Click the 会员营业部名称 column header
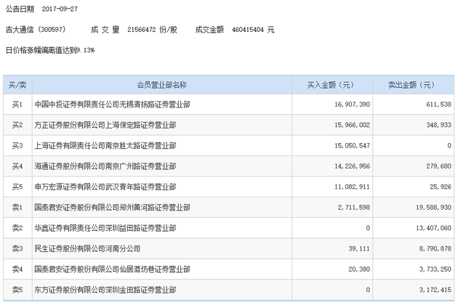458x305 pixels. 161,85
